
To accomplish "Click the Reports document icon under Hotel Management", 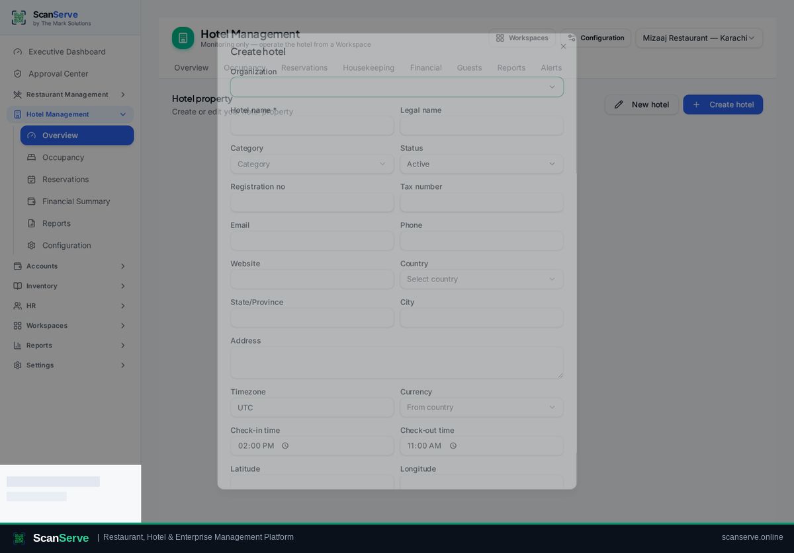I will point(31,223).
